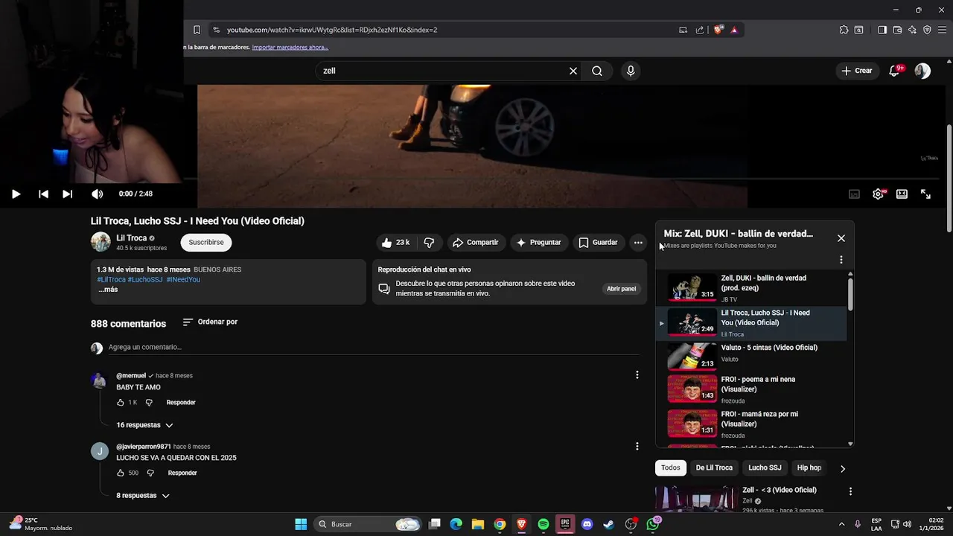Start voice search with microphone
This screenshot has height=536, width=953.
pos(631,71)
